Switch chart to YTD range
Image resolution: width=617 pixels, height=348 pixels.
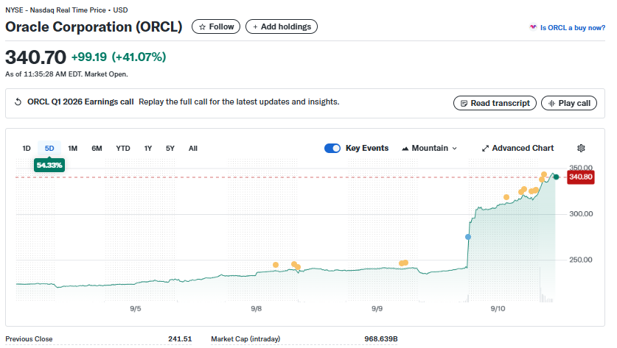pyautogui.click(x=123, y=149)
